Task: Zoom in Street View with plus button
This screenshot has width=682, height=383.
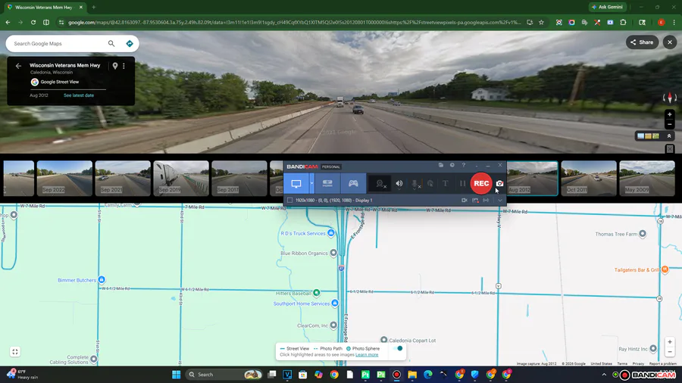Action: 669,114
